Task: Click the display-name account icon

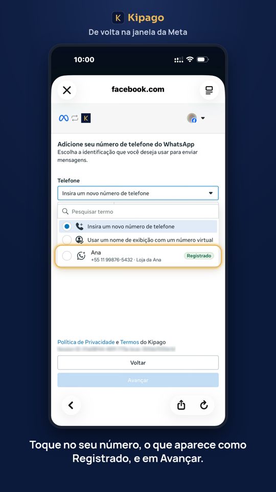Action: (80, 240)
